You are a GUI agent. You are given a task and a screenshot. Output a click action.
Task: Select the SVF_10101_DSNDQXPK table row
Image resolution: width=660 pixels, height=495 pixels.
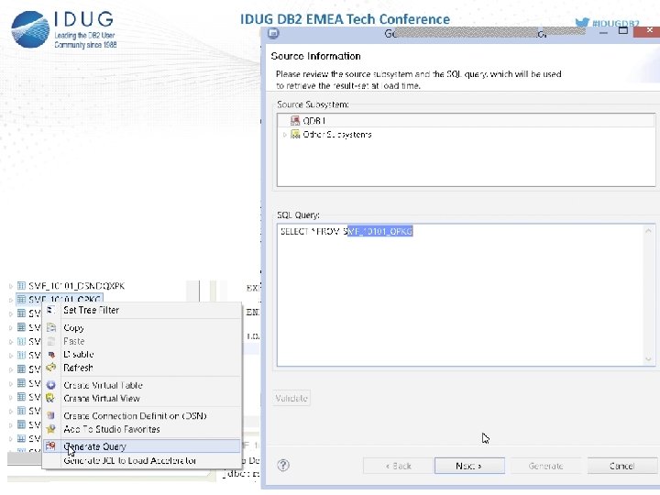[77, 286]
